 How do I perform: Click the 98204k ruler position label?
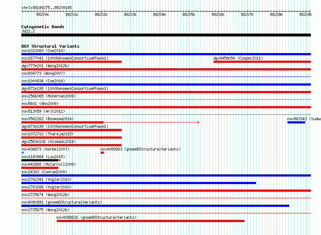[x=159, y=14]
